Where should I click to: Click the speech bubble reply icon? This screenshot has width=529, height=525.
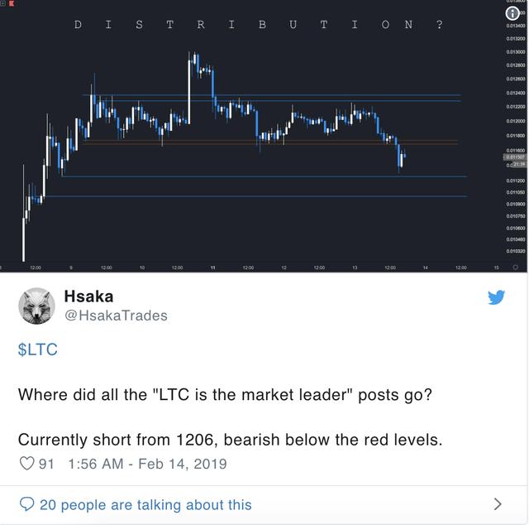coord(26,504)
